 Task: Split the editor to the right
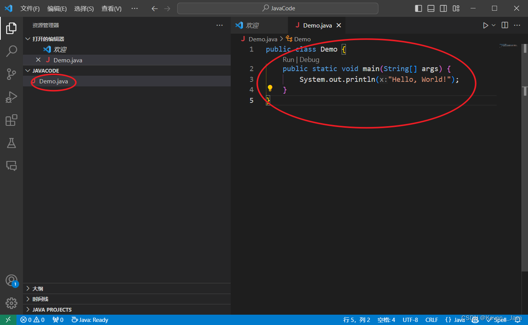tap(505, 25)
